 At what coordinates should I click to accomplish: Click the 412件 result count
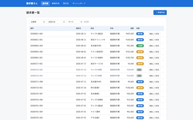point(86,22)
